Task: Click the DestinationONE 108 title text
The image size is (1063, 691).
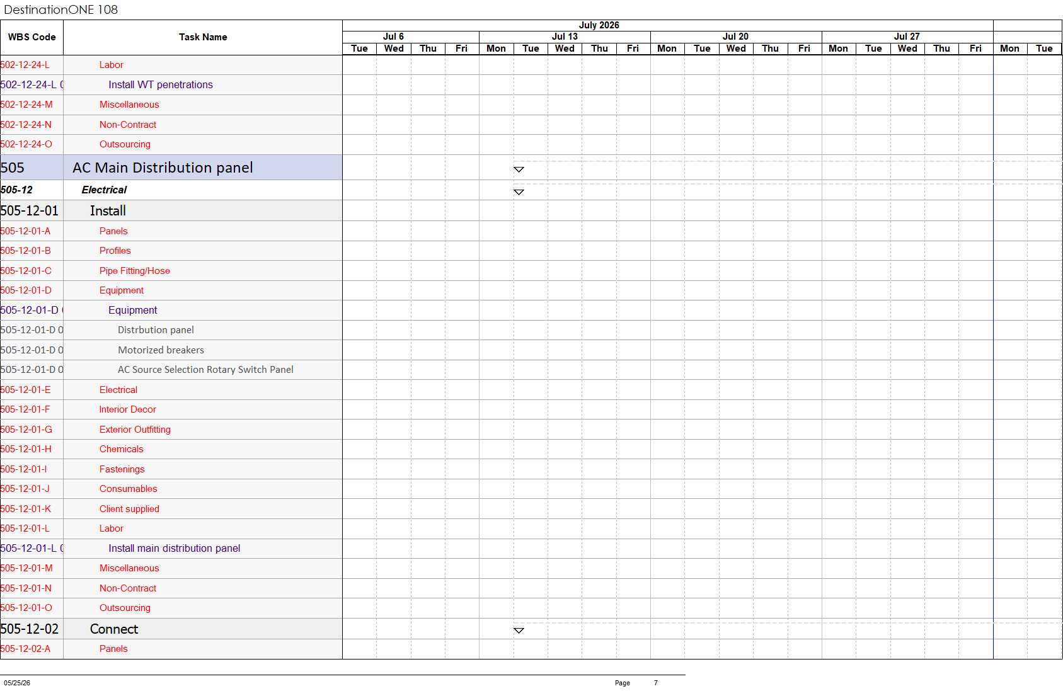Action: pyautogui.click(x=61, y=9)
